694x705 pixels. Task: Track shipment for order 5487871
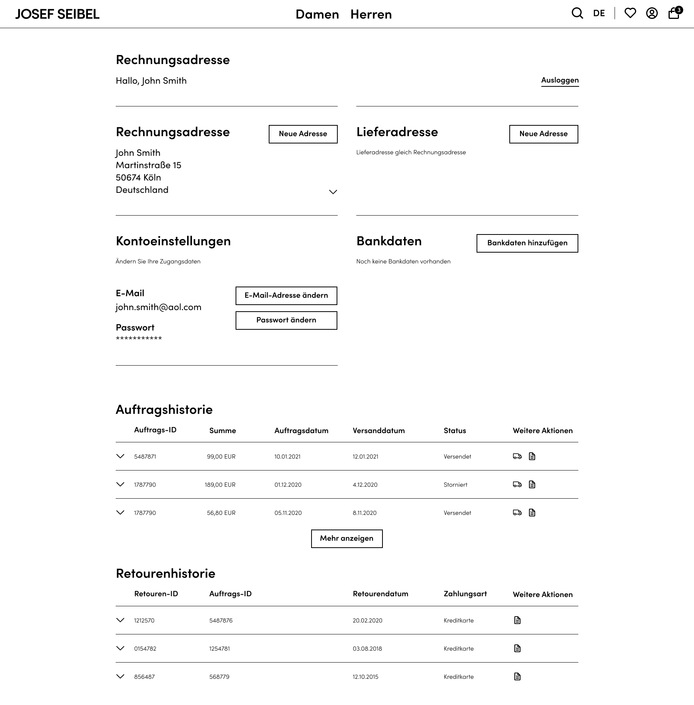517,456
